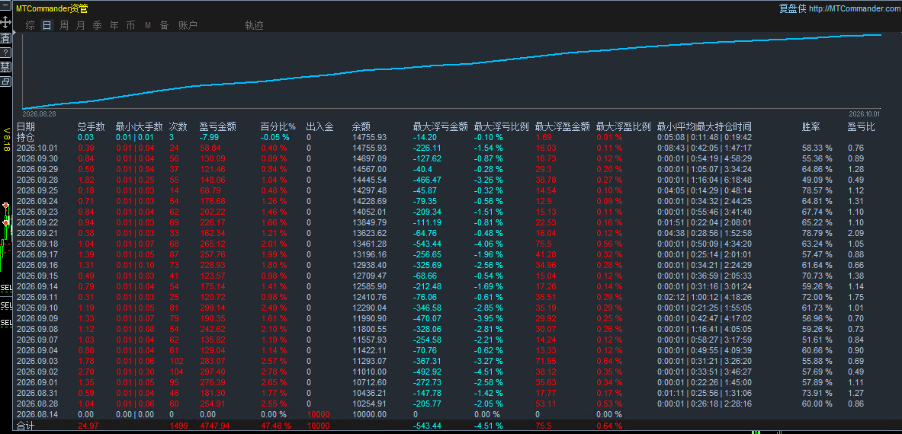
Task: Select the 2026.09.30 date row
Action: tap(37, 158)
